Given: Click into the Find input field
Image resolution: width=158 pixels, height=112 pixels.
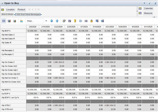Looking at the screenshot, I should [x=35, y=21].
